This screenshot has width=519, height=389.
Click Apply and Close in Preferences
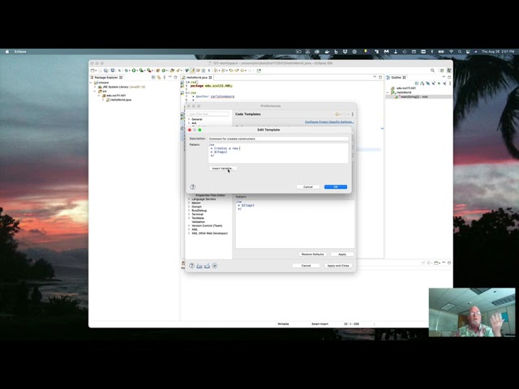pyautogui.click(x=338, y=266)
